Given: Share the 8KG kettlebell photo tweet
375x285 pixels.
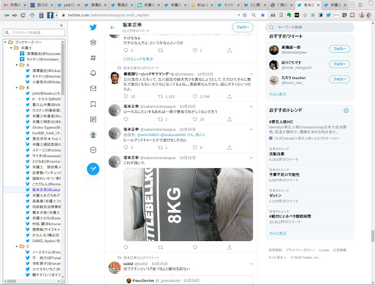Looking at the screenshot, I should [x=229, y=247].
